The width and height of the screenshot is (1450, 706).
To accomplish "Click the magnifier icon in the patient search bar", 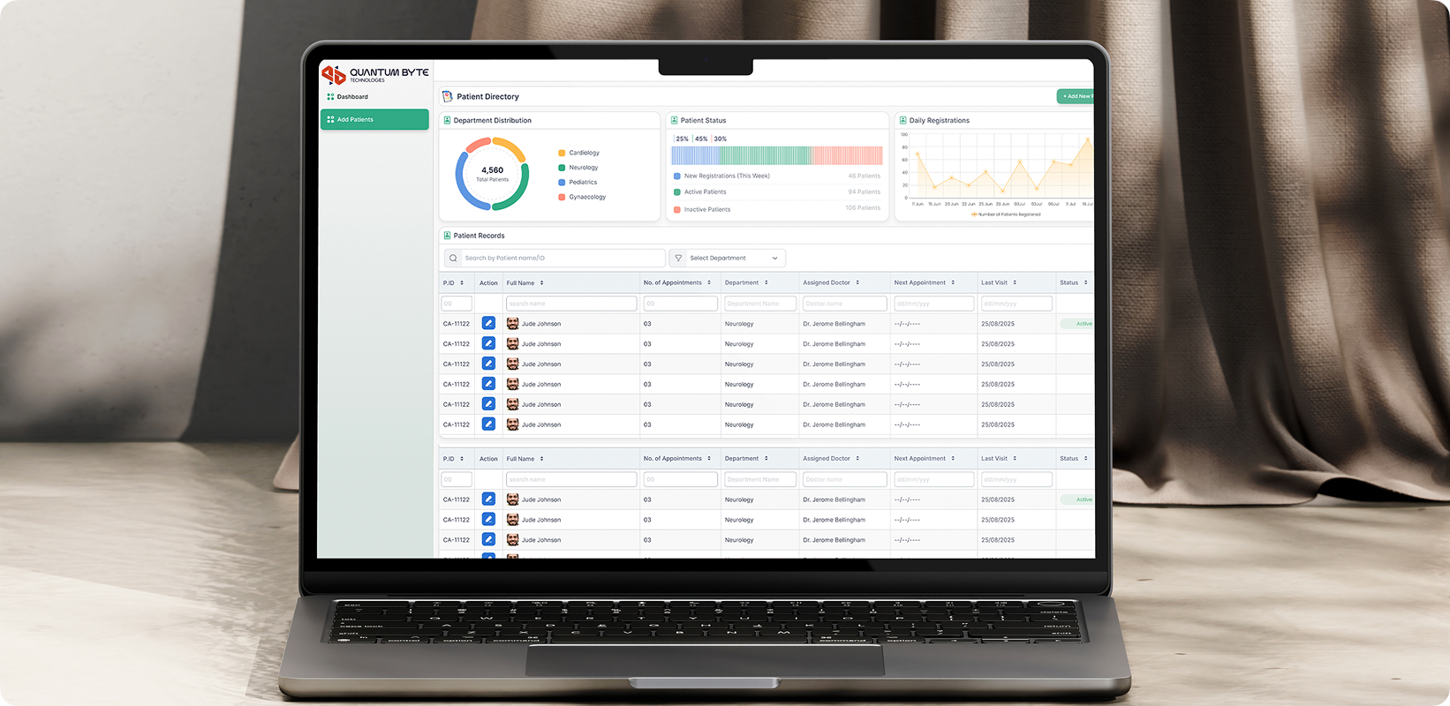I will pos(453,259).
